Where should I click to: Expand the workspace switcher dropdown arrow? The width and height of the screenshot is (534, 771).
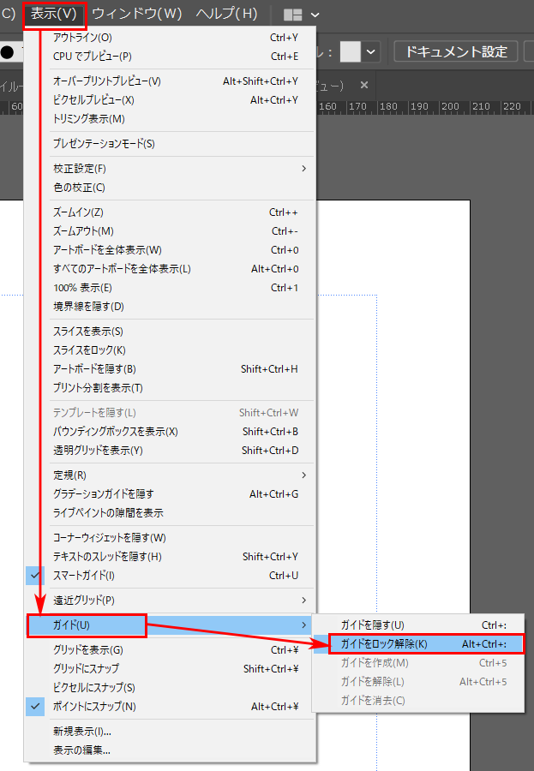[x=315, y=15]
